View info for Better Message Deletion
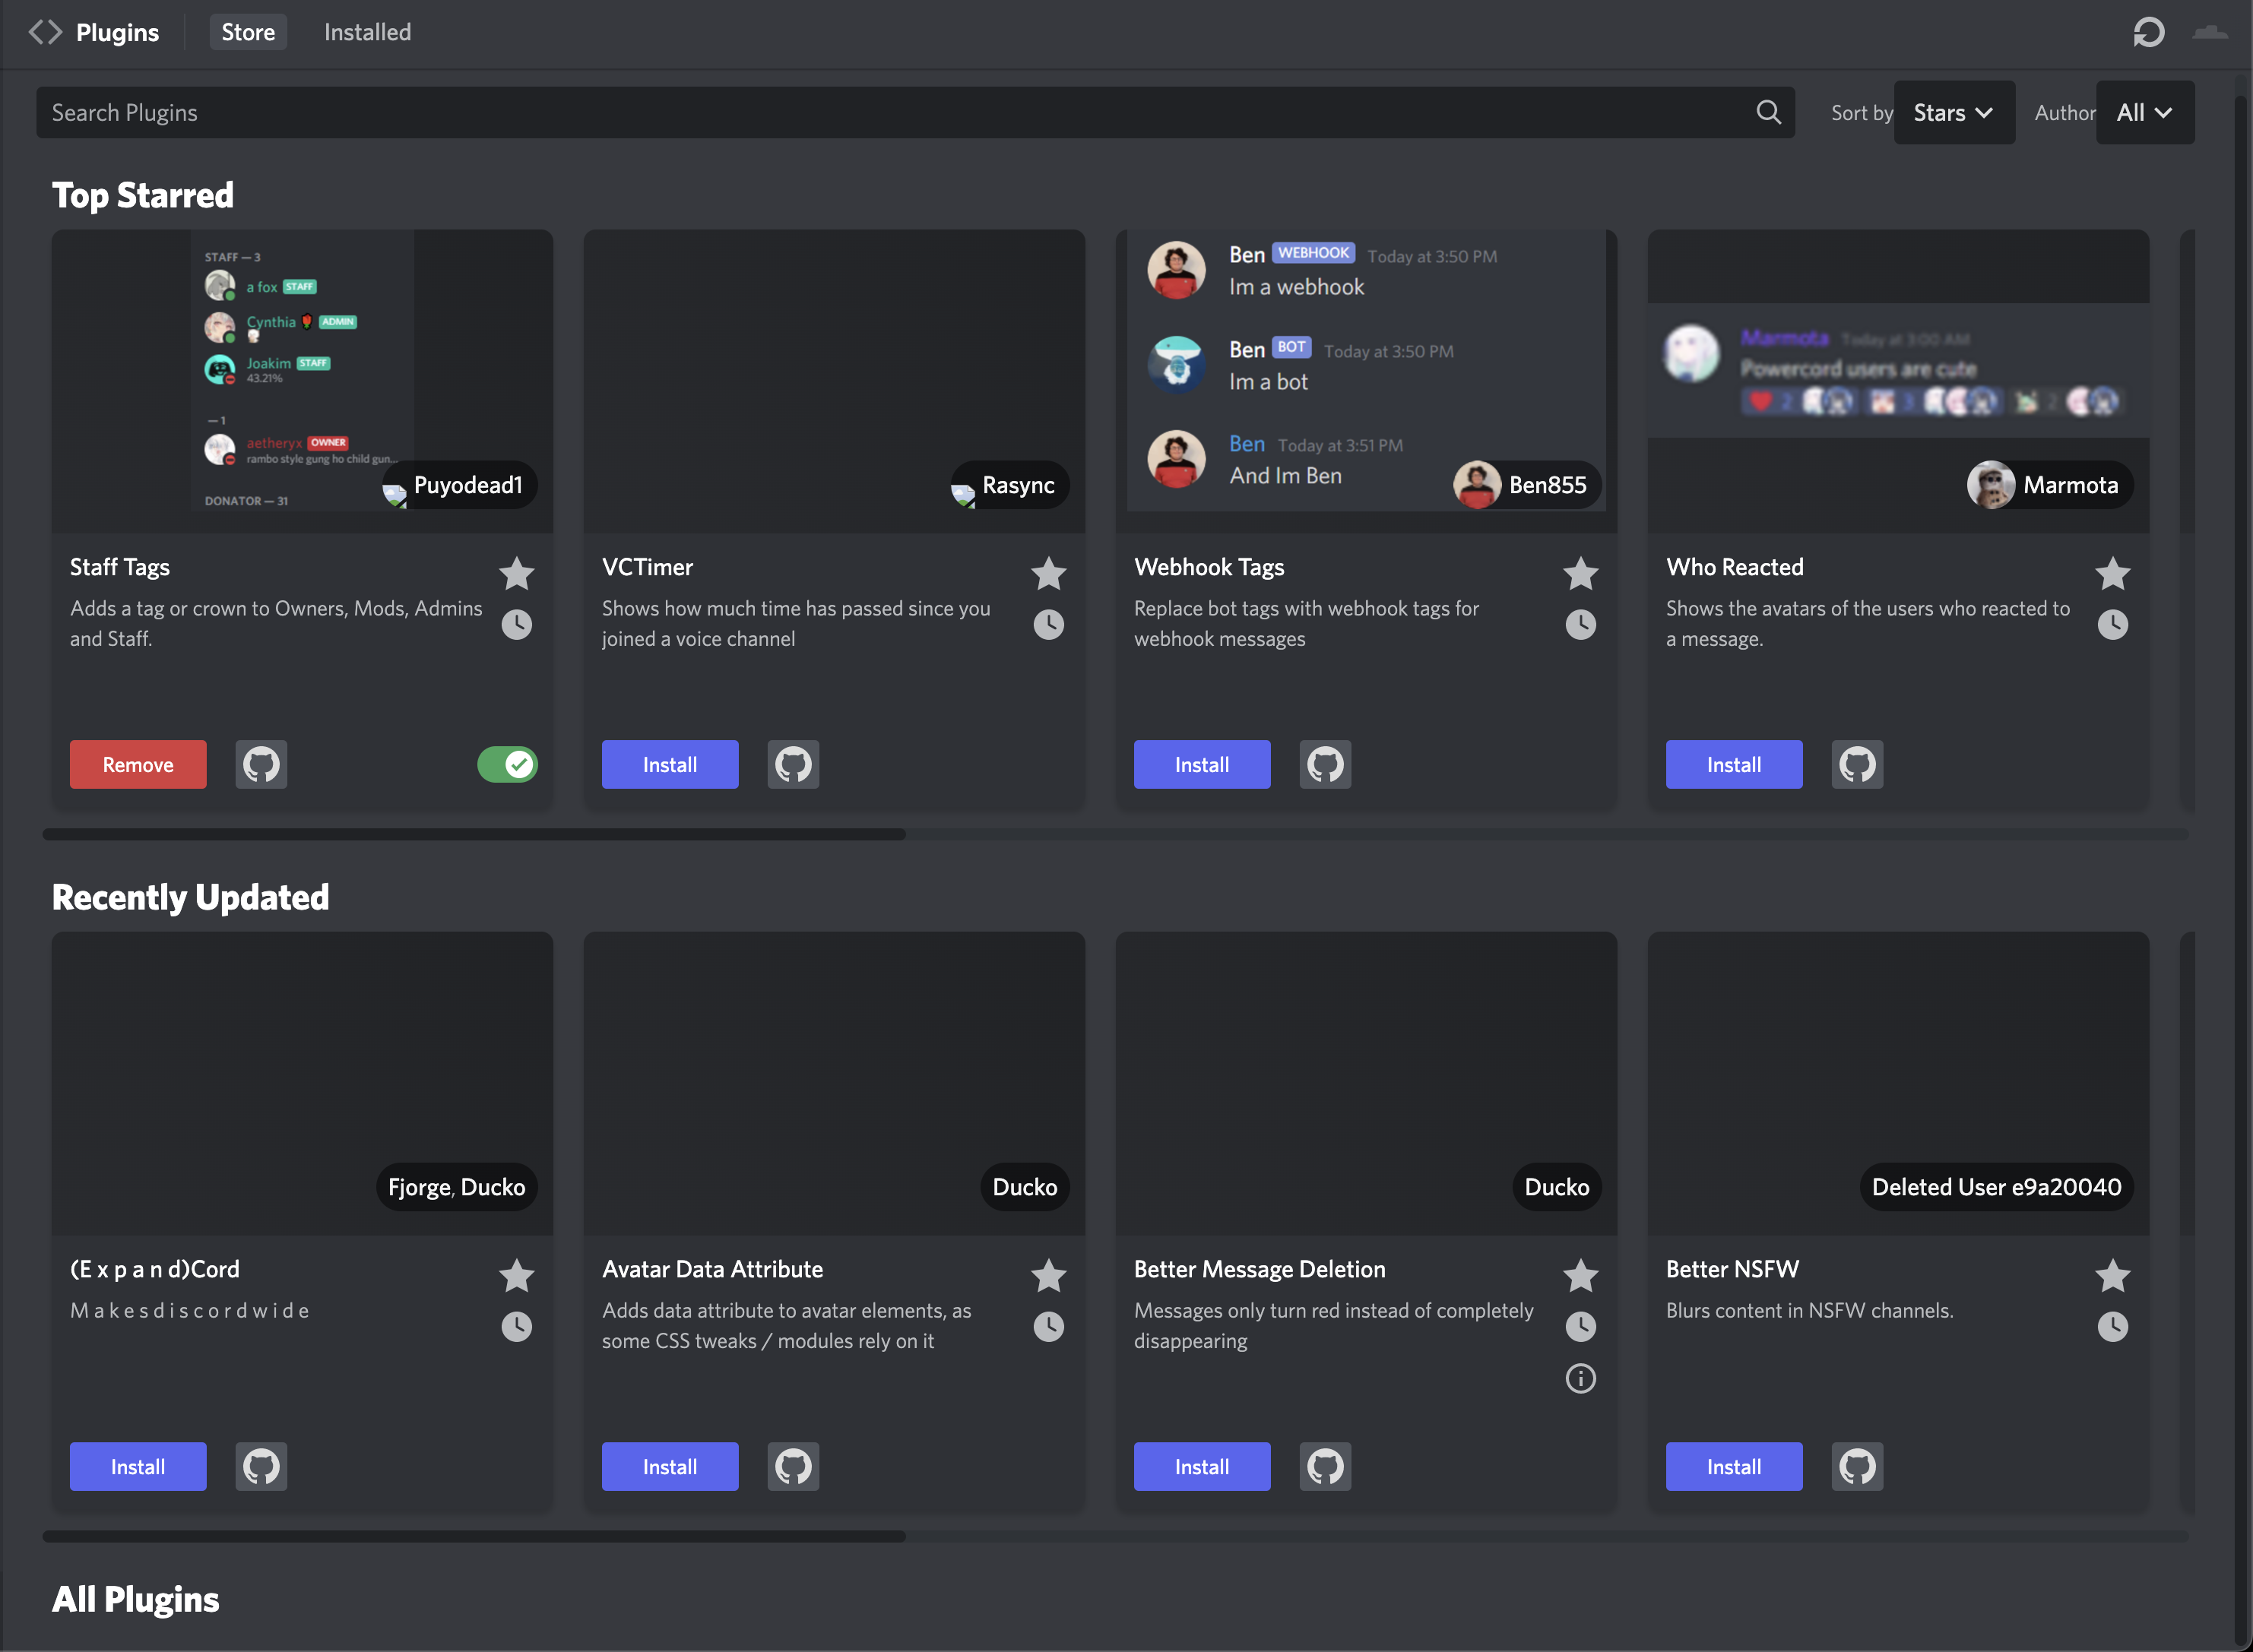The image size is (2253, 1652). (x=1581, y=1379)
